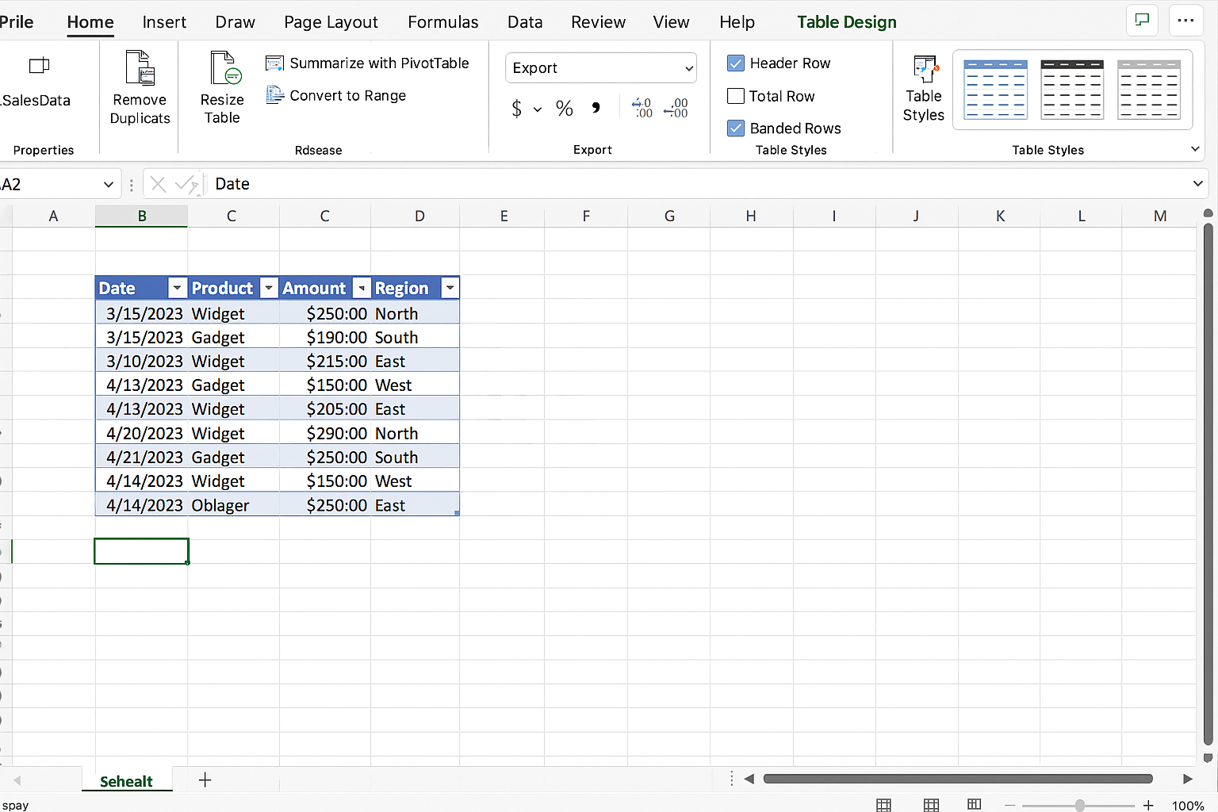Click the Remove Duplicates icon

pyautogui.click(x=140, y=68)
